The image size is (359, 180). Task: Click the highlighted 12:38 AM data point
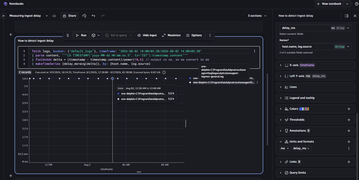[x=112, y=79]
